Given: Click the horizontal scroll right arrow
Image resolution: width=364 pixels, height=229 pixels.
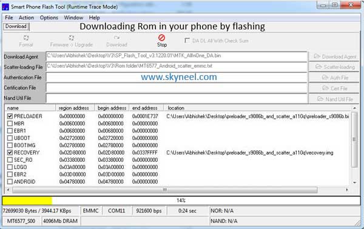Looking at the screenshot, I should tap(347, 190).
